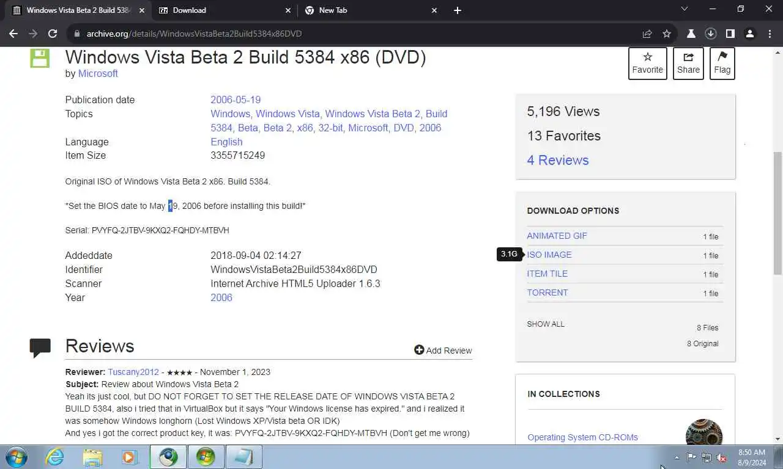Open the Year 2006 link
This screenshot has height=469, width=783.
point(221,297)
